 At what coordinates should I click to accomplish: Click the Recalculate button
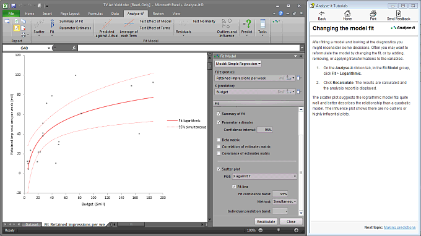click(266, 222)
